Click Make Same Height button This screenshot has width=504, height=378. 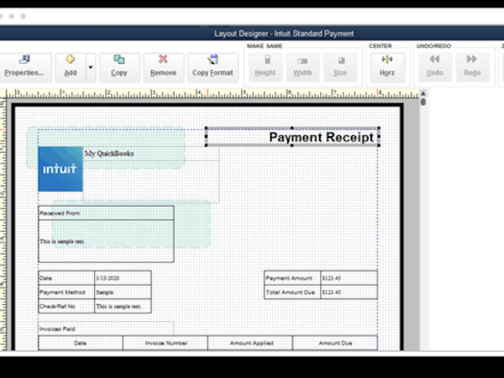pyautogui.click(x=265, y=67)
